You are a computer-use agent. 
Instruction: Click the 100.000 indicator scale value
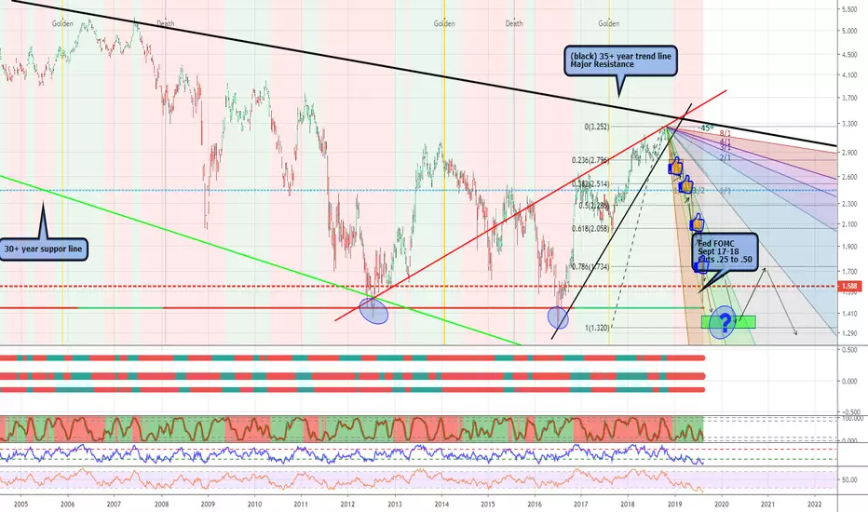pos(851,419)
